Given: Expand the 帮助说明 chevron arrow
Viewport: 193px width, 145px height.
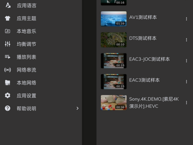Looking at the screenshot, I should 77,108.
